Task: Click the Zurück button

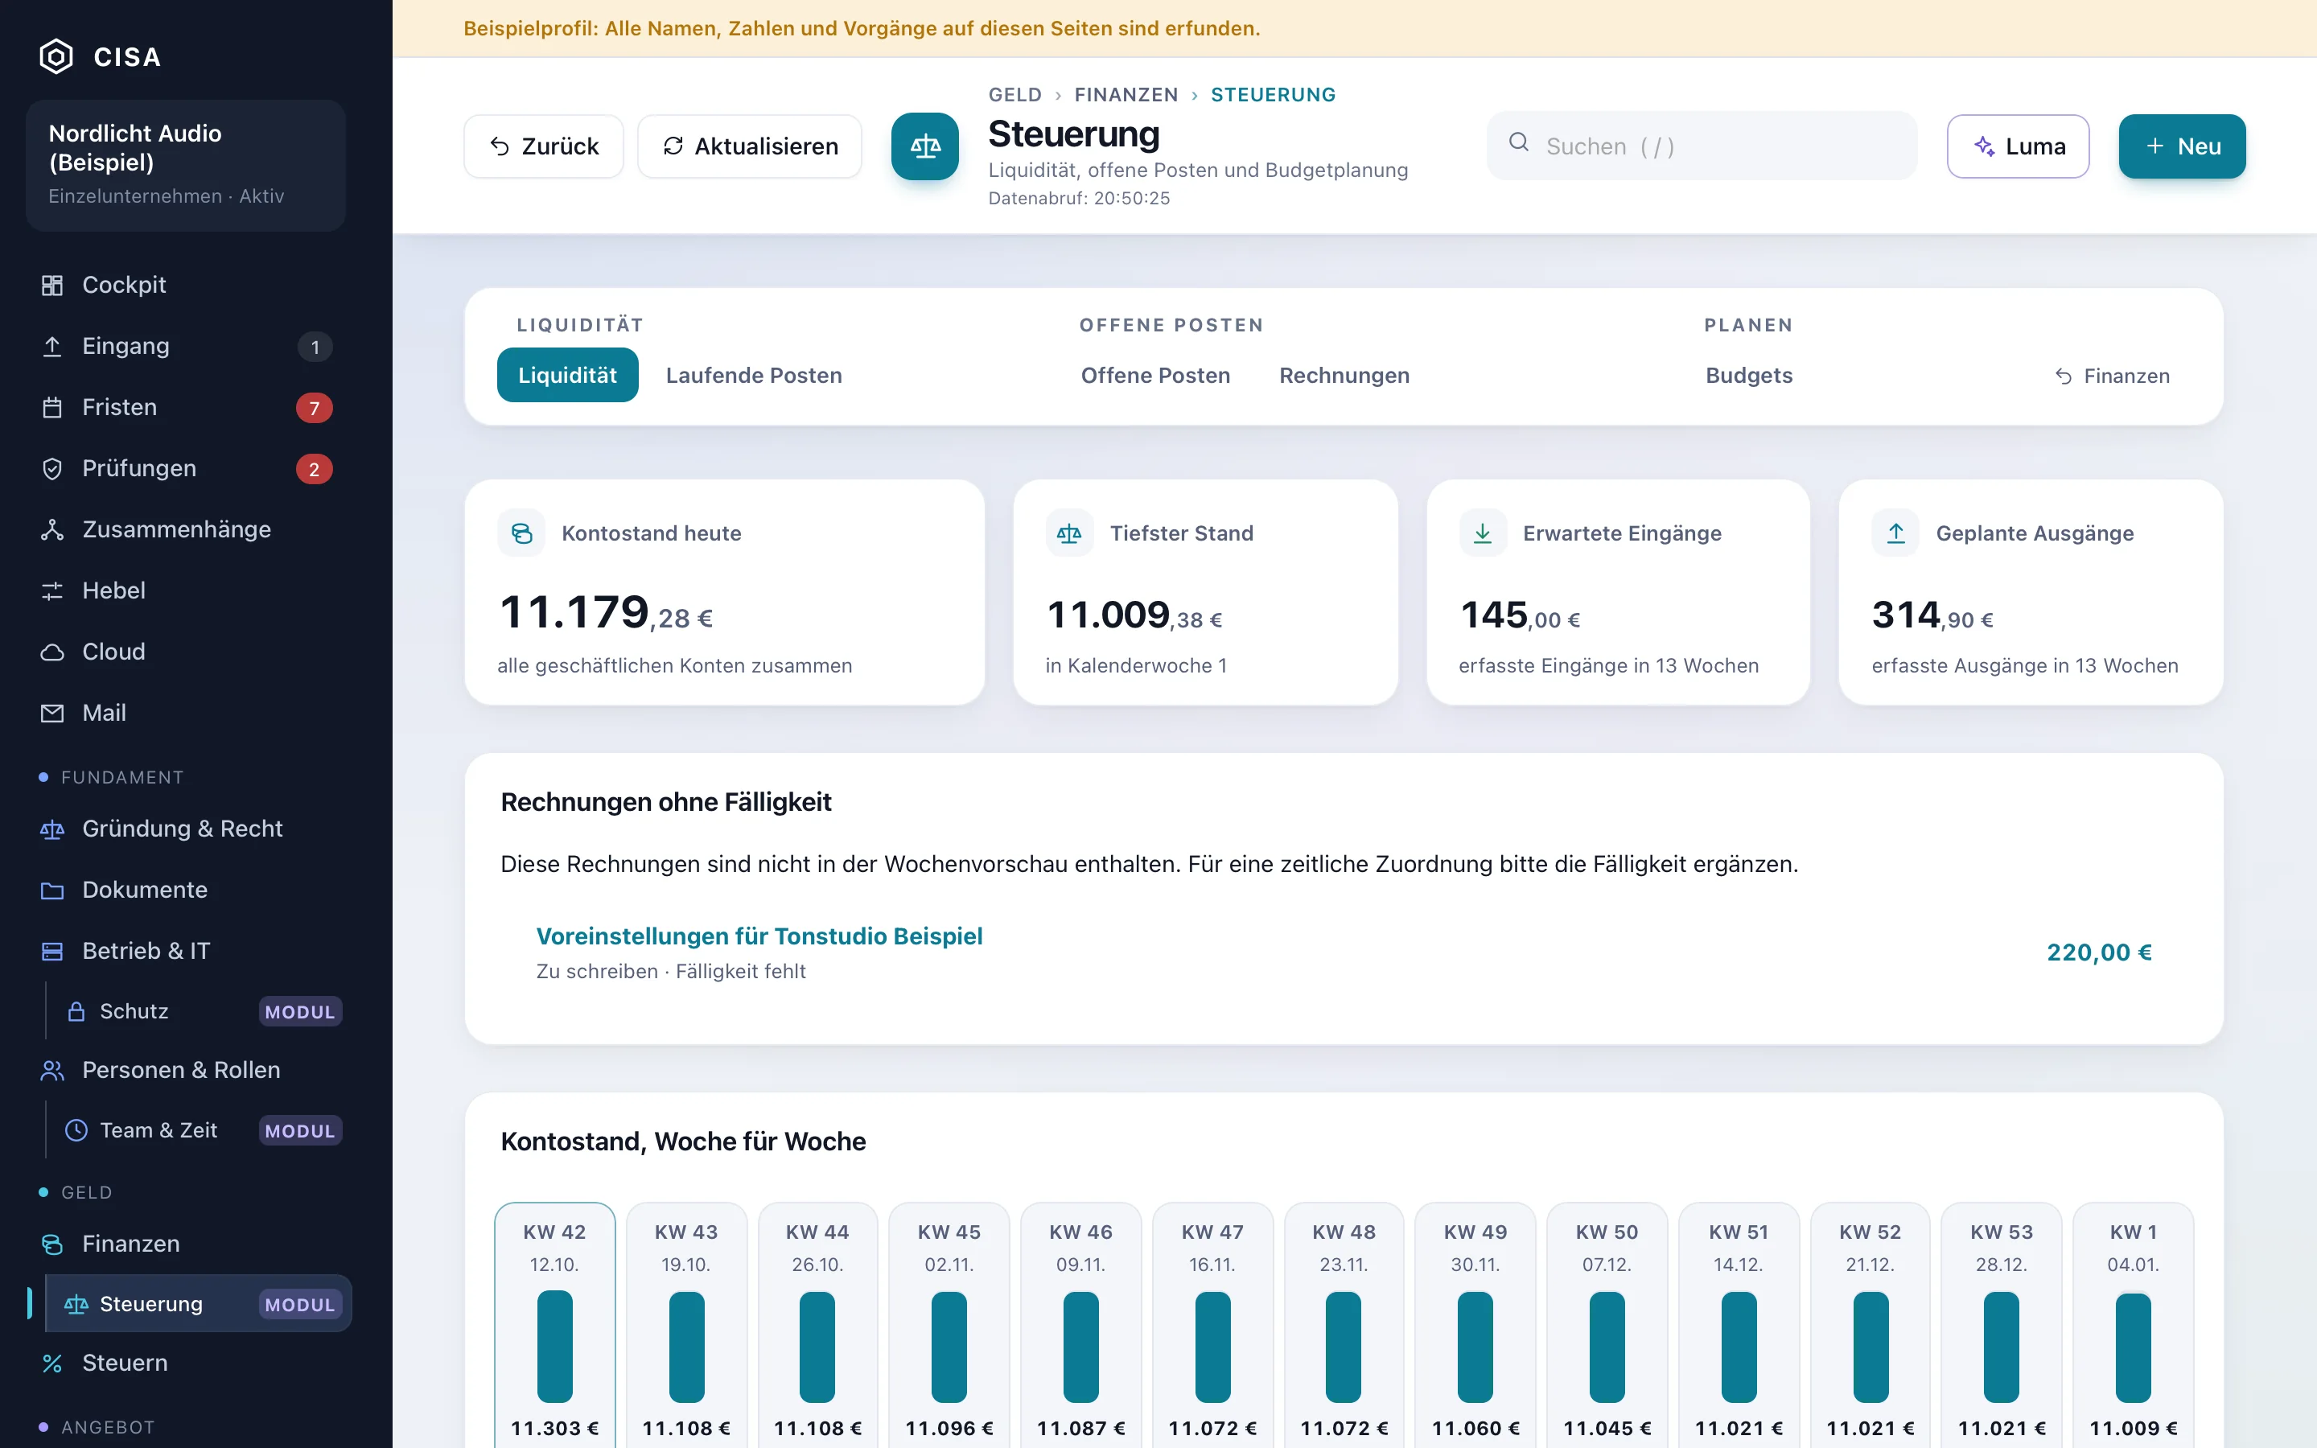Action: 544,146
